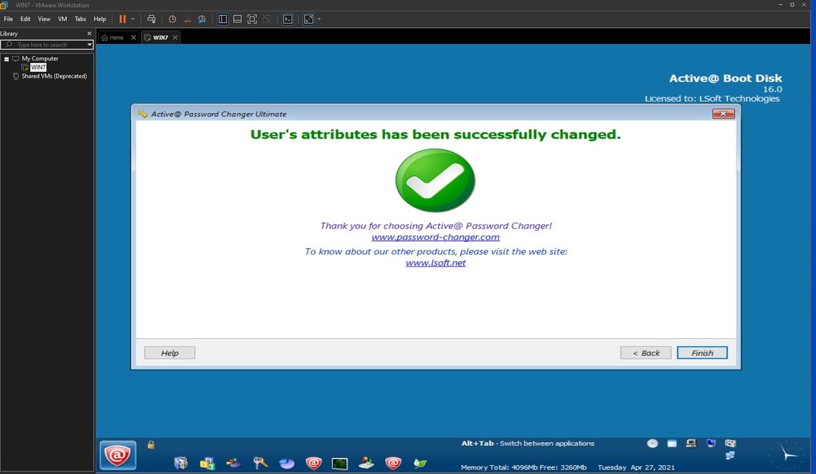The width and height of the screenshot is (816, 474).
Task: Click the stretch guest display icon
Action: [x=309, y=19]
